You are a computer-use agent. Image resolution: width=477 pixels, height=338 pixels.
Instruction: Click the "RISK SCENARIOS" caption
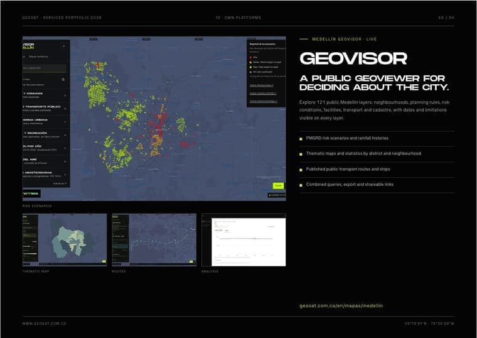[37, 206]
